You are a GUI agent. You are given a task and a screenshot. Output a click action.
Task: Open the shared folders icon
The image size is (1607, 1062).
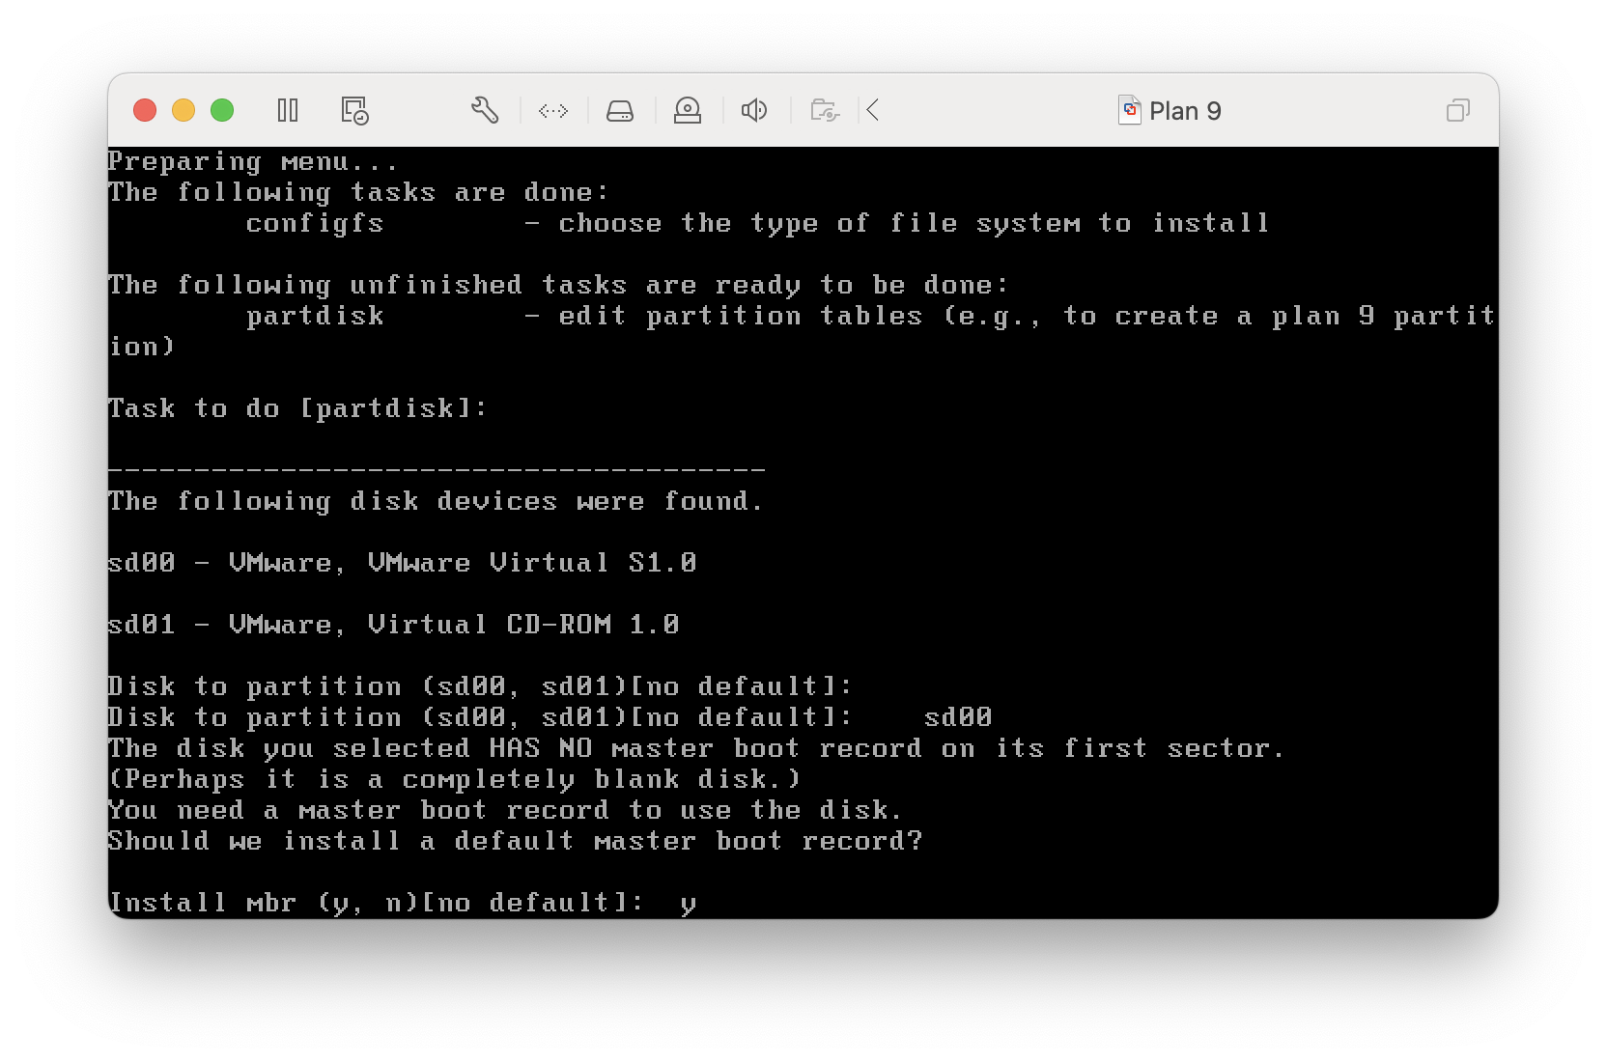coord(824,110)
